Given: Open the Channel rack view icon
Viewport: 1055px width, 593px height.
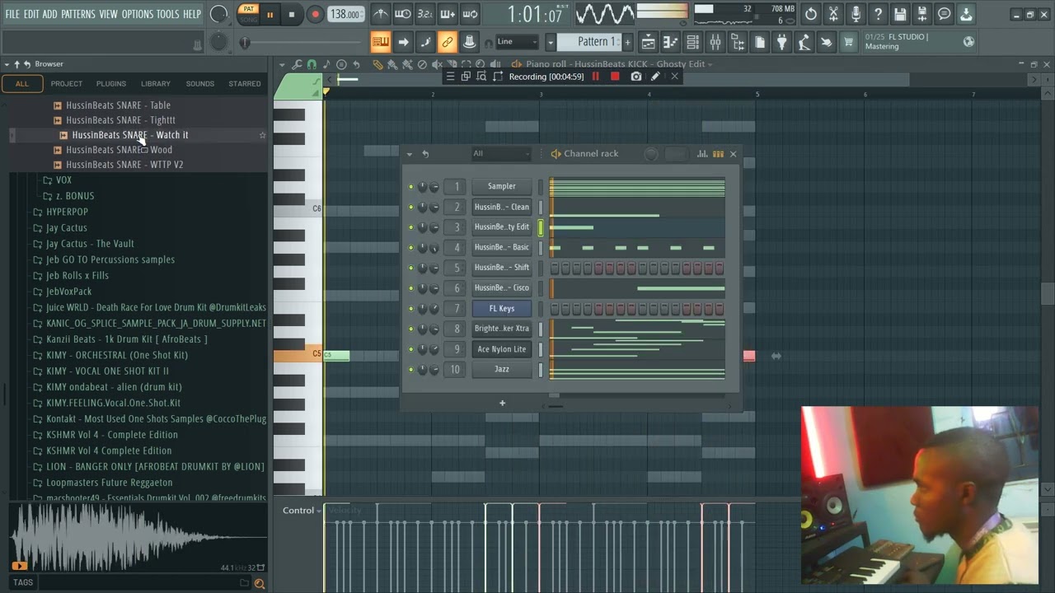Looking at the screenshot, I should [692, 42].
